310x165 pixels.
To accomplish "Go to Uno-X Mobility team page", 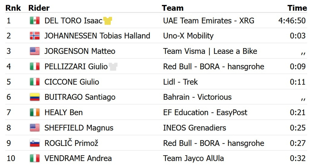I will point(188,36).
